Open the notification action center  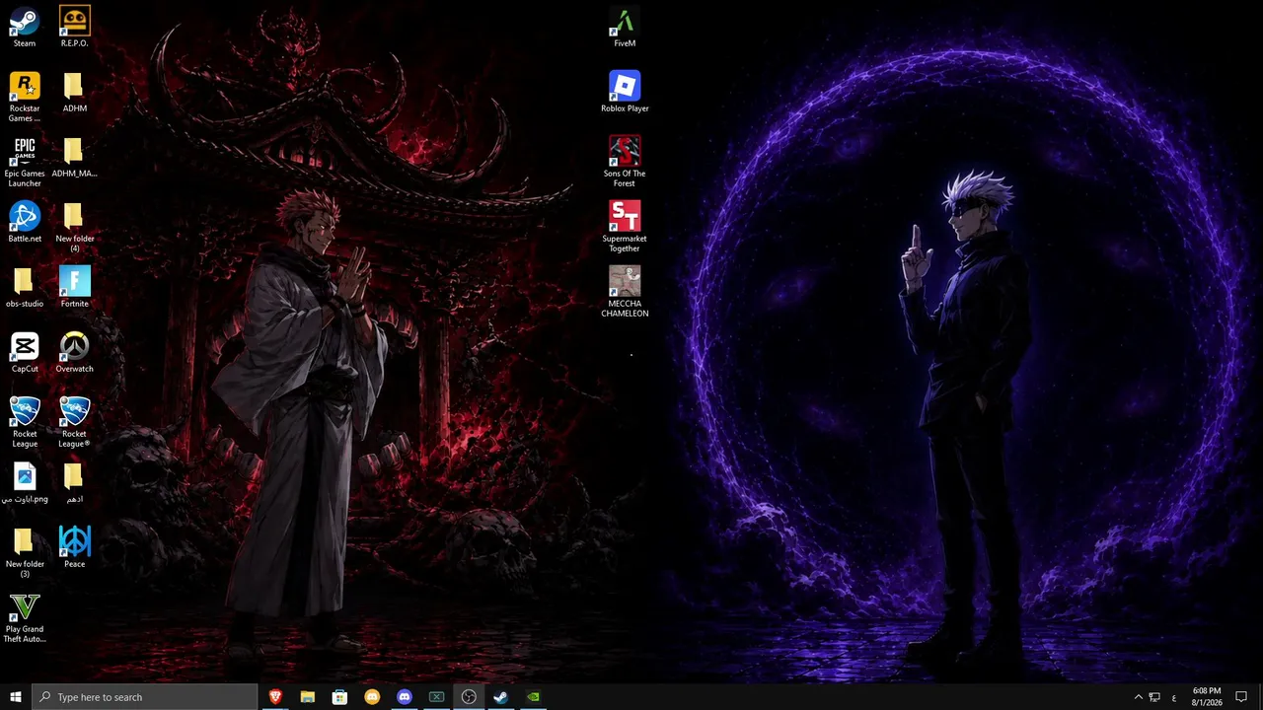(x=1241, y=697)
